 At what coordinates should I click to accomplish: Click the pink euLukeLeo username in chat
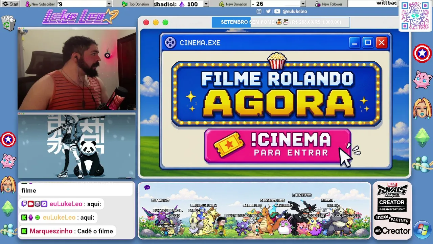[x=66, y=204]
